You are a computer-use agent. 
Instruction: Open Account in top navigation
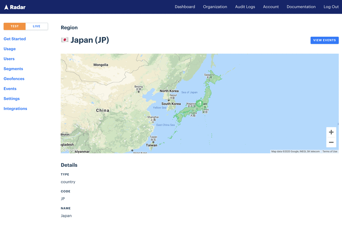(x=271, y=7)
